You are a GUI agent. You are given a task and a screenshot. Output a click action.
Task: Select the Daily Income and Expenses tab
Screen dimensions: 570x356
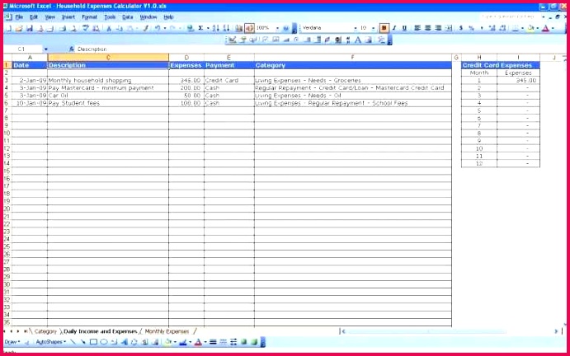pyautogui.click(x=101, y=331)
